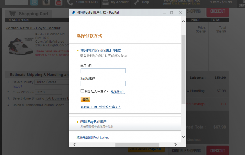245x155 pixels.
Task: Click the phone icon by 1.800.991.6815
Action: [x=70, y=2]
